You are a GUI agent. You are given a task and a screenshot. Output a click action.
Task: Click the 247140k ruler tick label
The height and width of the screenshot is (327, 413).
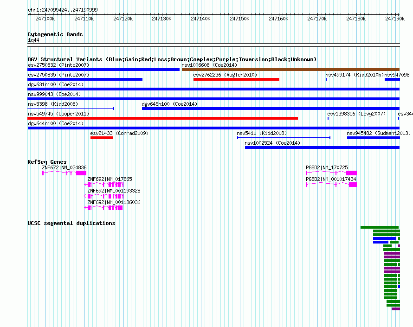click(200, 19)
